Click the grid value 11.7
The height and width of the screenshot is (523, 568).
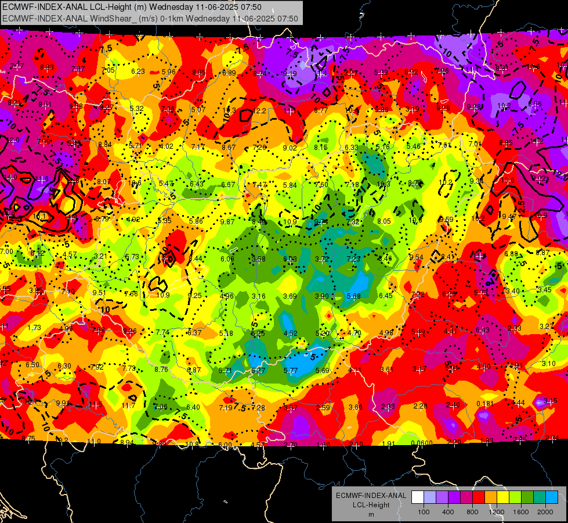point(129,406)
